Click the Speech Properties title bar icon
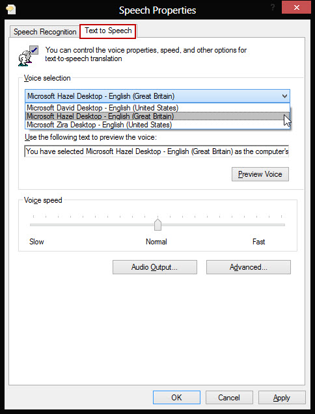 coord(11,10)
